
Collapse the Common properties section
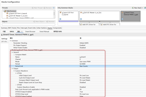point(11,41)
